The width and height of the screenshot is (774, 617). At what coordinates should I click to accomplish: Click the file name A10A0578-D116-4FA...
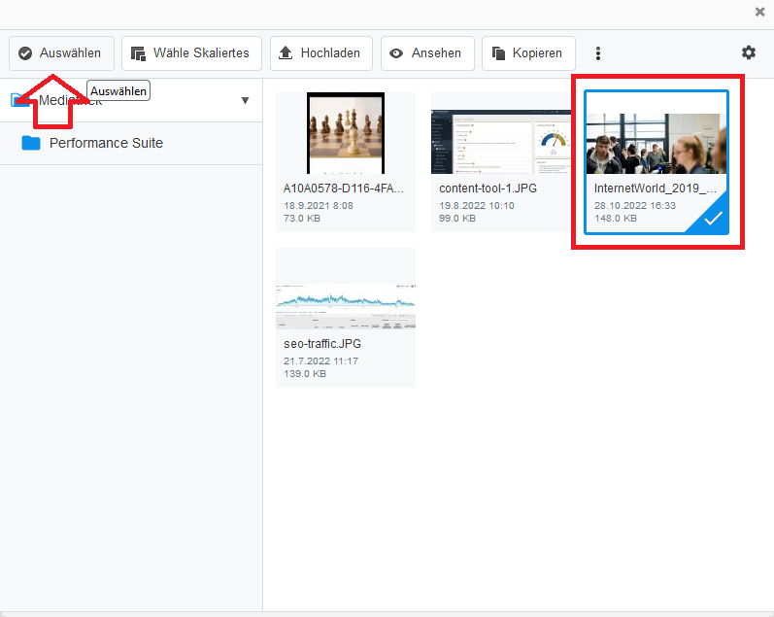344,189
